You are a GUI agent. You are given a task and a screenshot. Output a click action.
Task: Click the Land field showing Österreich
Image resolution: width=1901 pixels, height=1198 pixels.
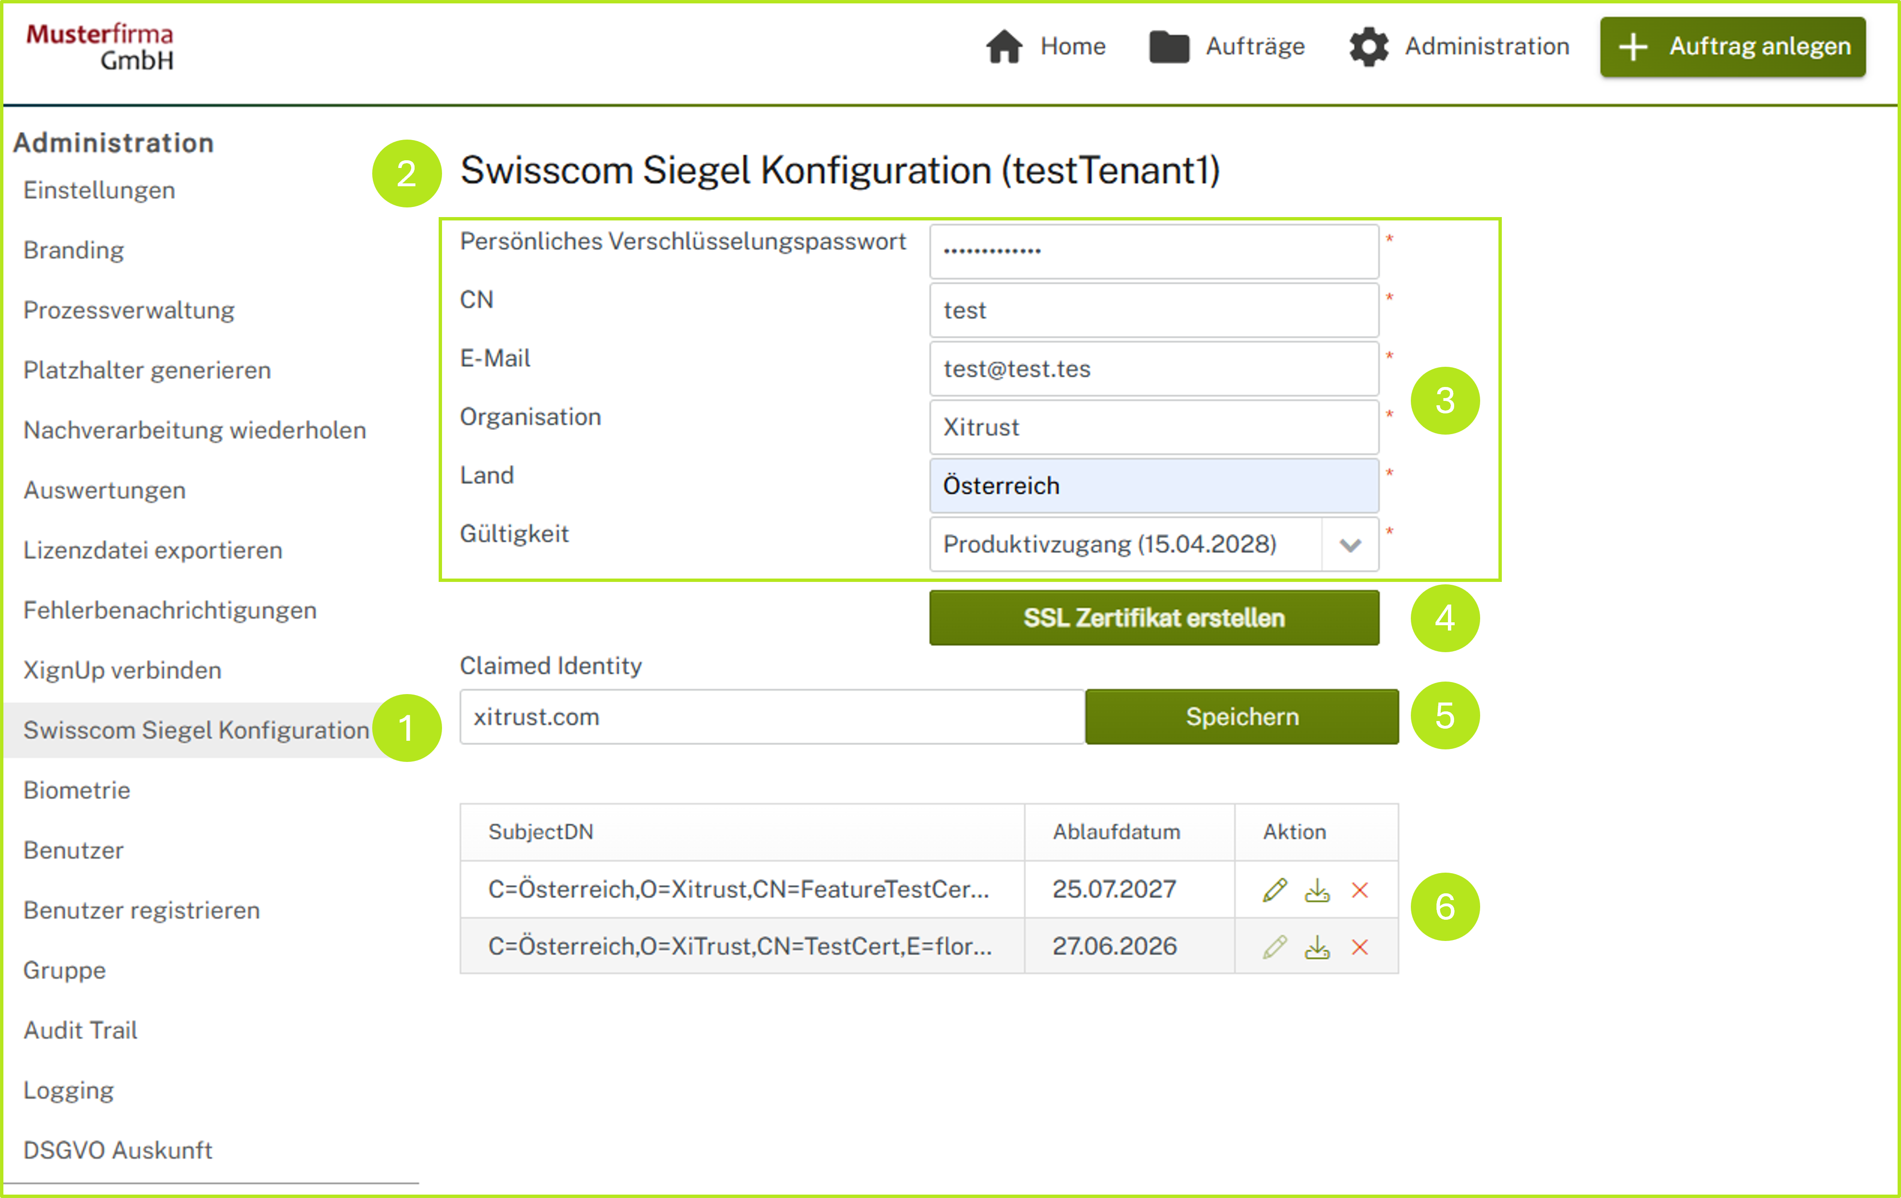[x=1153, y=485]
